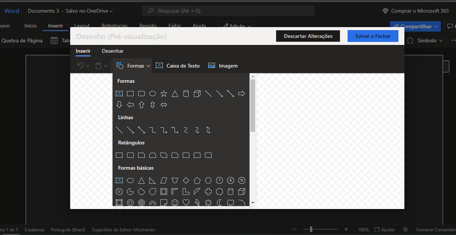Open the Símbolo dropdown in ribbon
This screenshot has width=456, height=235.
coord(425,40)
